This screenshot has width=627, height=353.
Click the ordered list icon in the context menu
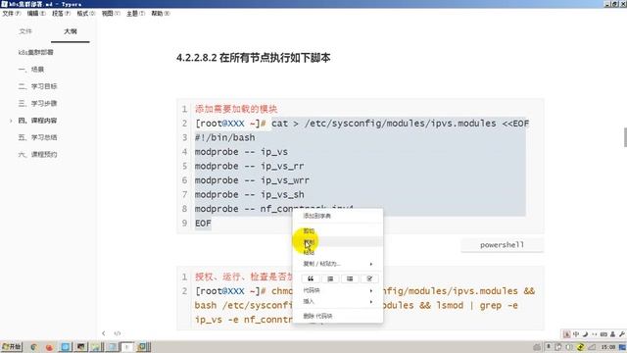[330, 278]
